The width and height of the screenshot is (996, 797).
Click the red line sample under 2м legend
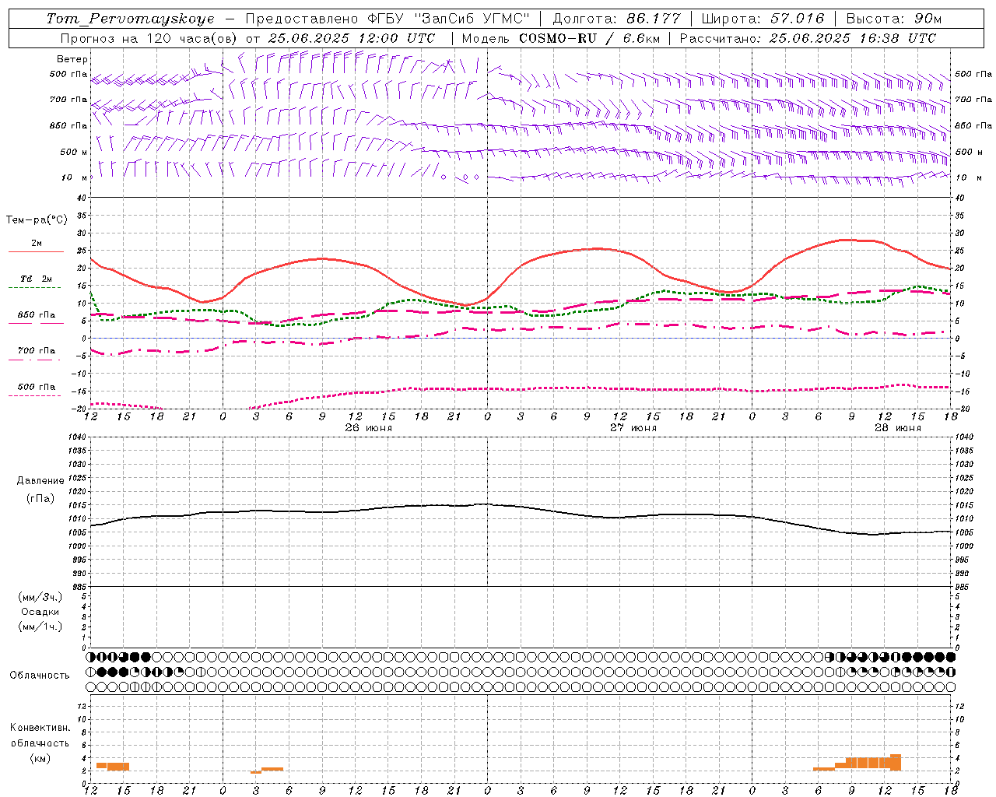coord(36,252)
